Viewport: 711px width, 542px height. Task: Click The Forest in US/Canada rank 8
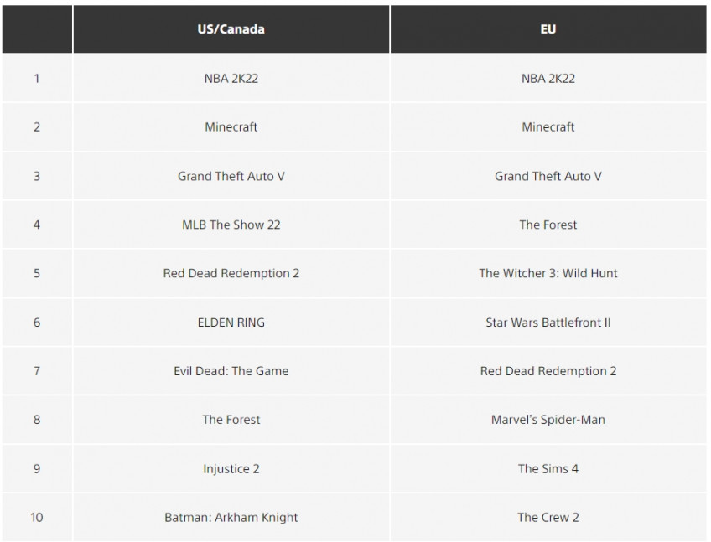pos(231,420)
